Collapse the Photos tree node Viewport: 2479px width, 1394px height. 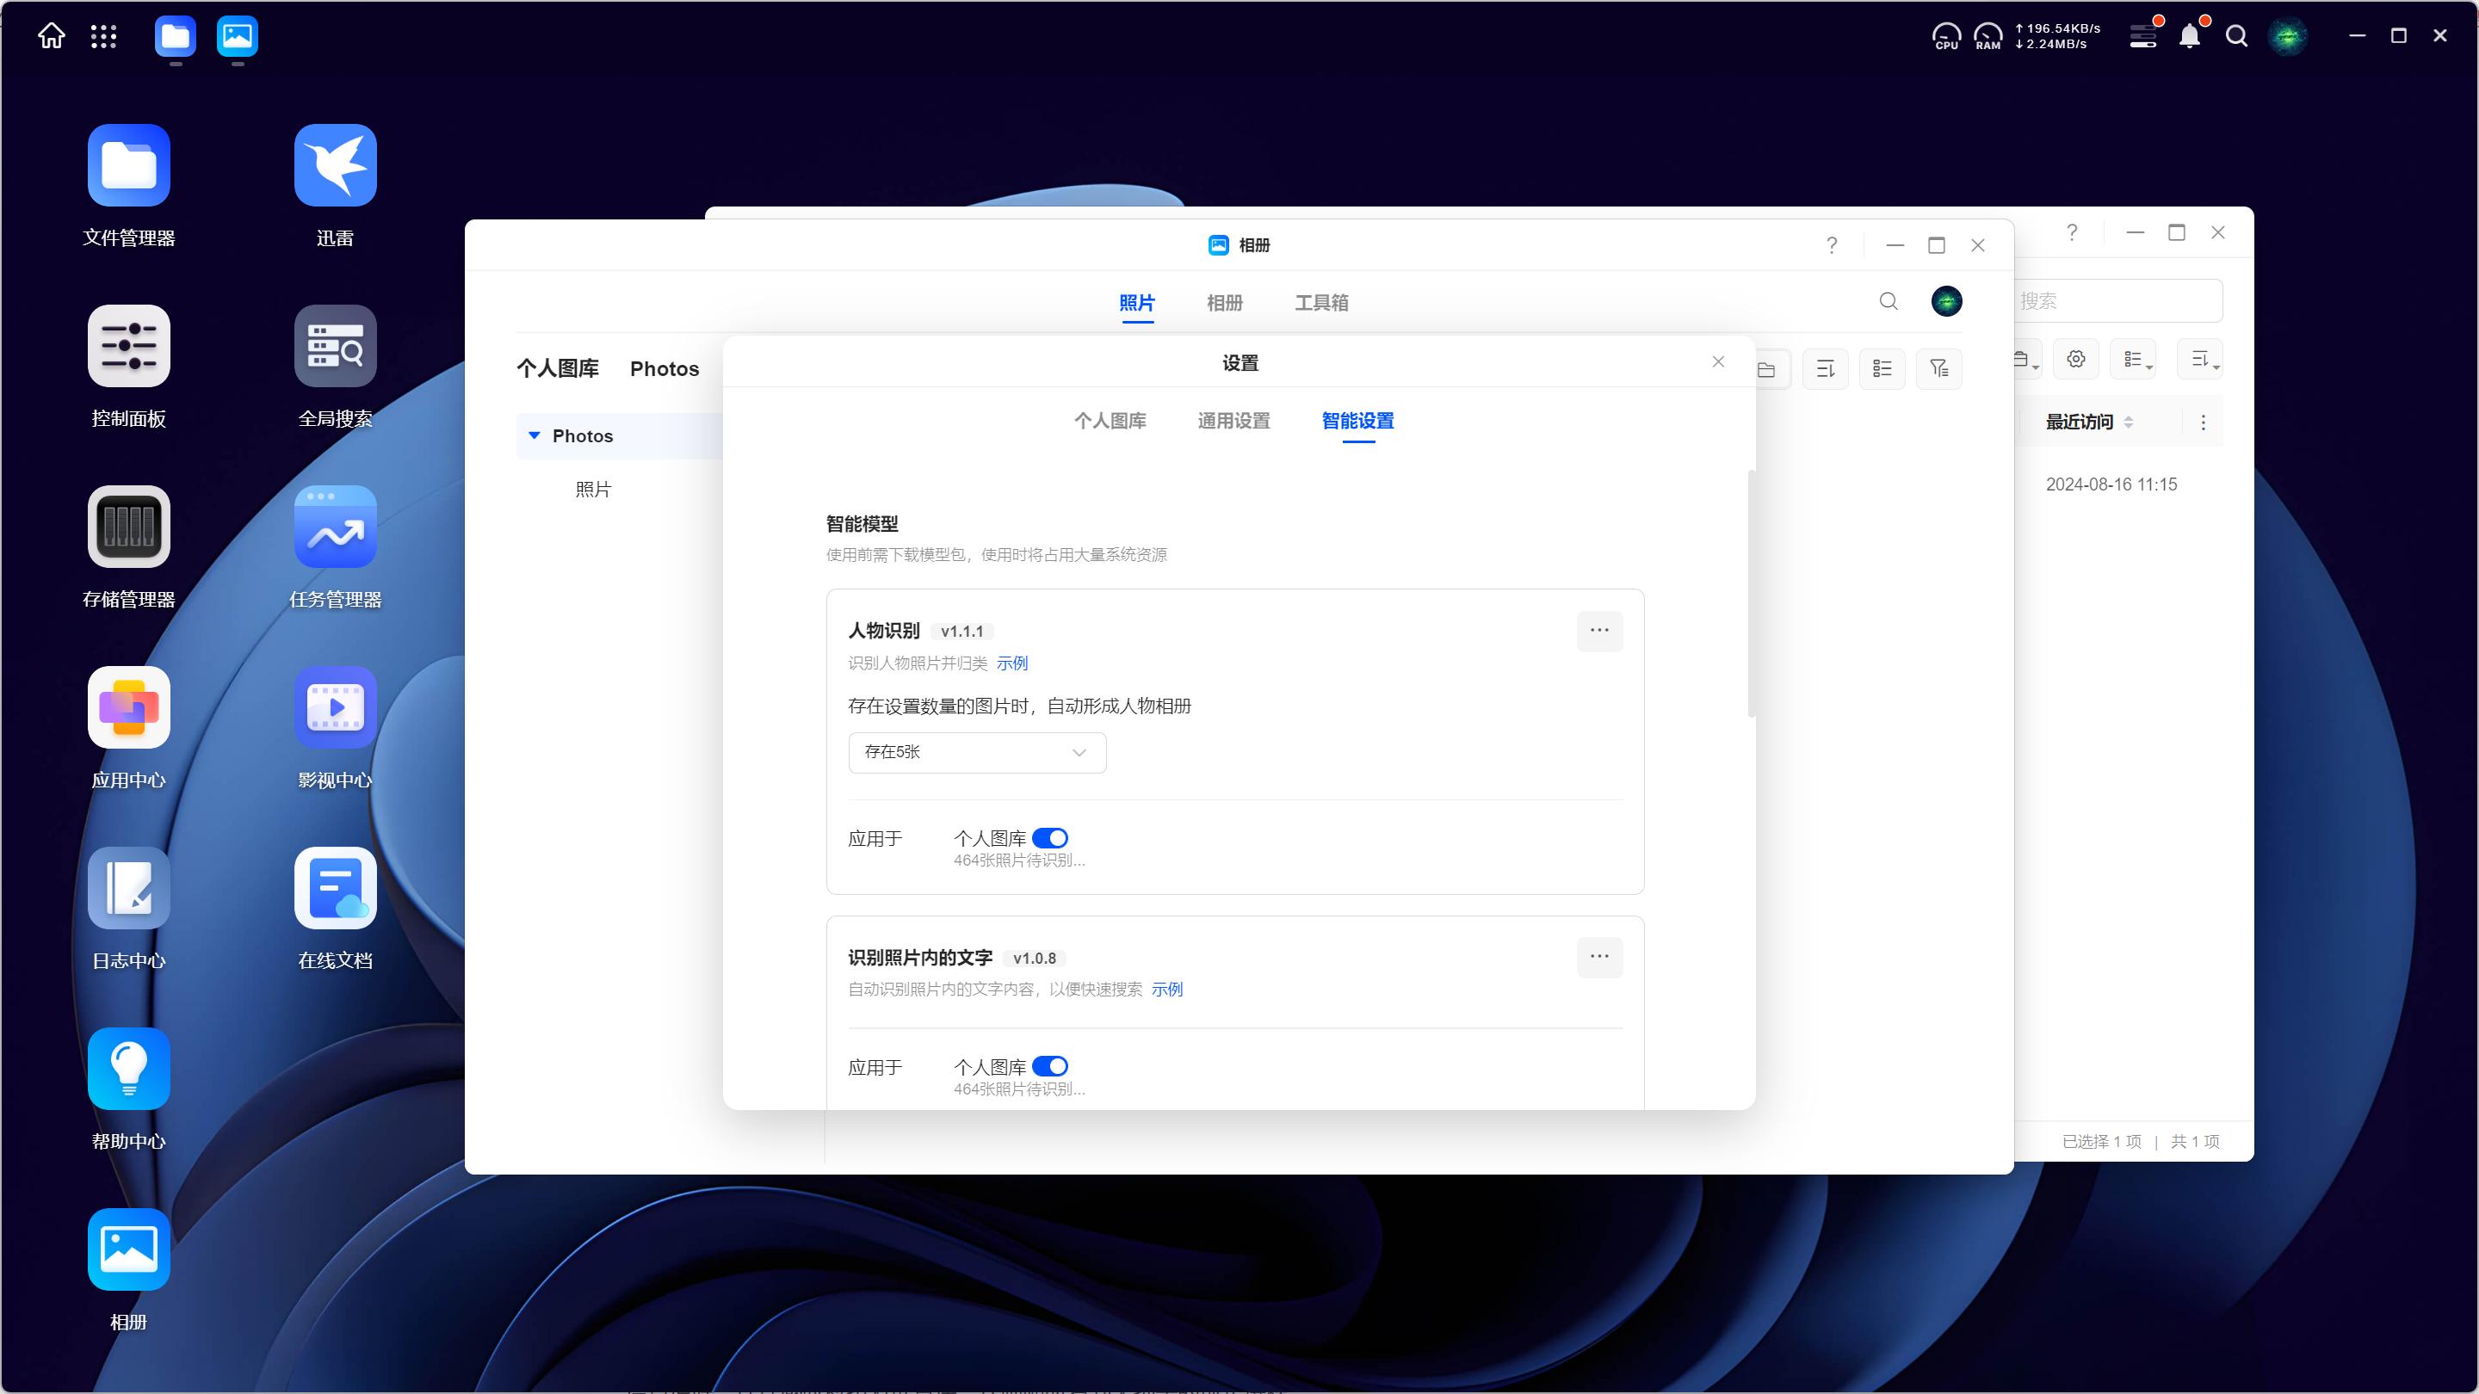tap(535, 435)
